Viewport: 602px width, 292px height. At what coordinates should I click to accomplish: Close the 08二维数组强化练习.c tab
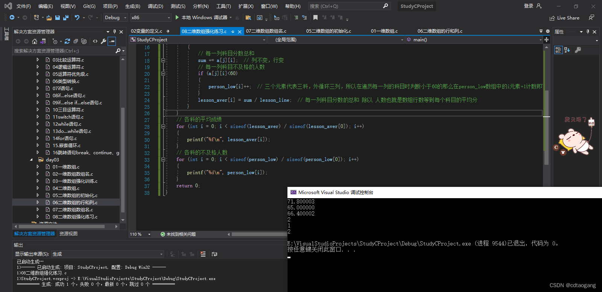(240, 32)
